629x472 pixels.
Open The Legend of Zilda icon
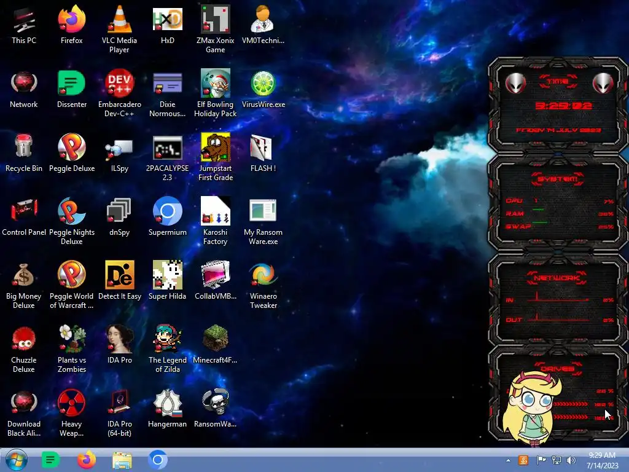pyautogui.click(x=167, y=339)
